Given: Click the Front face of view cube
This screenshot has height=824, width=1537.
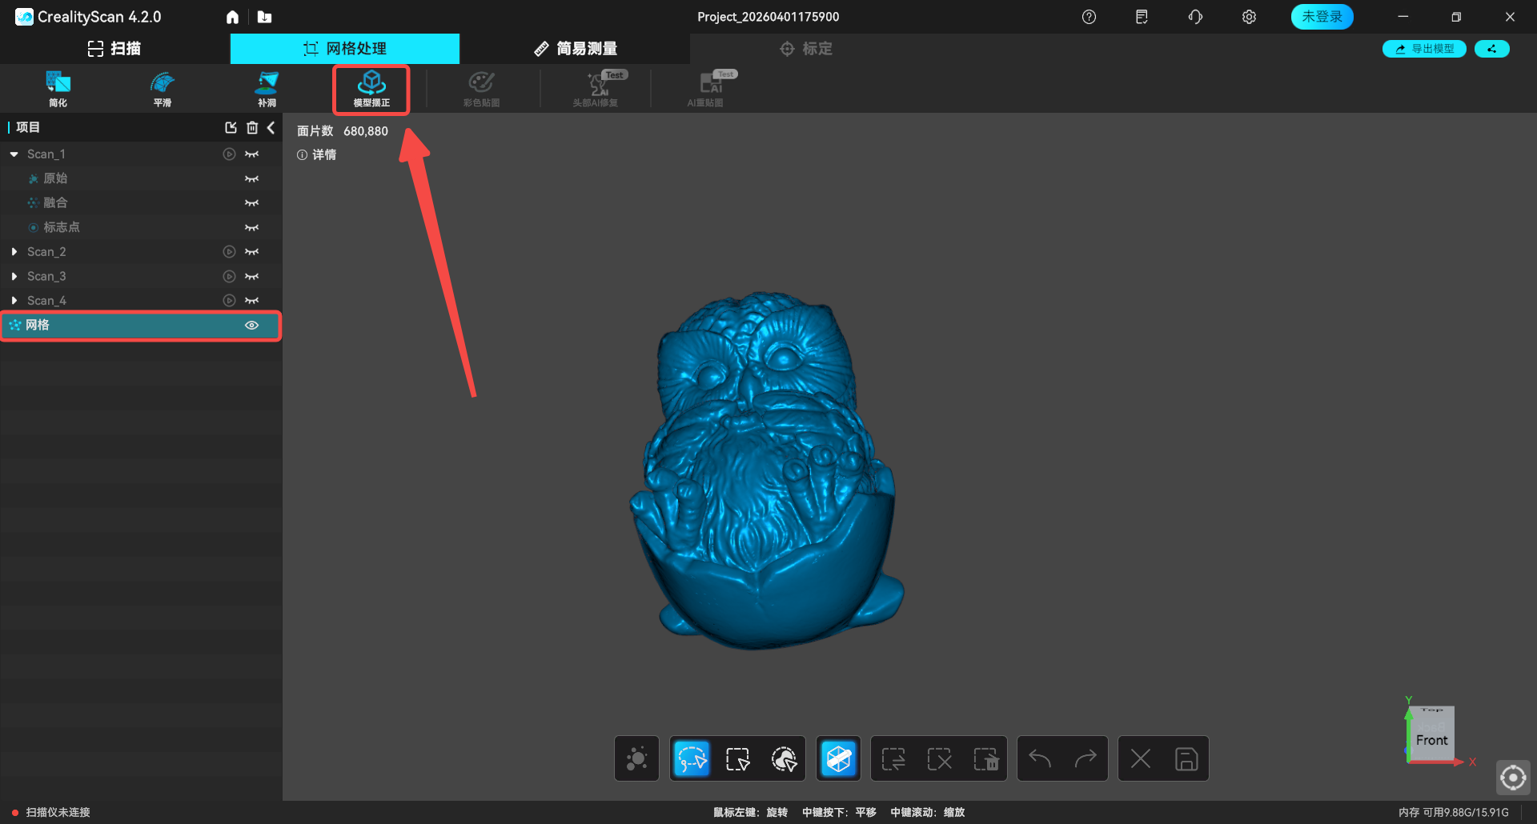Looking at the screenshot, I should [1431, 740].
